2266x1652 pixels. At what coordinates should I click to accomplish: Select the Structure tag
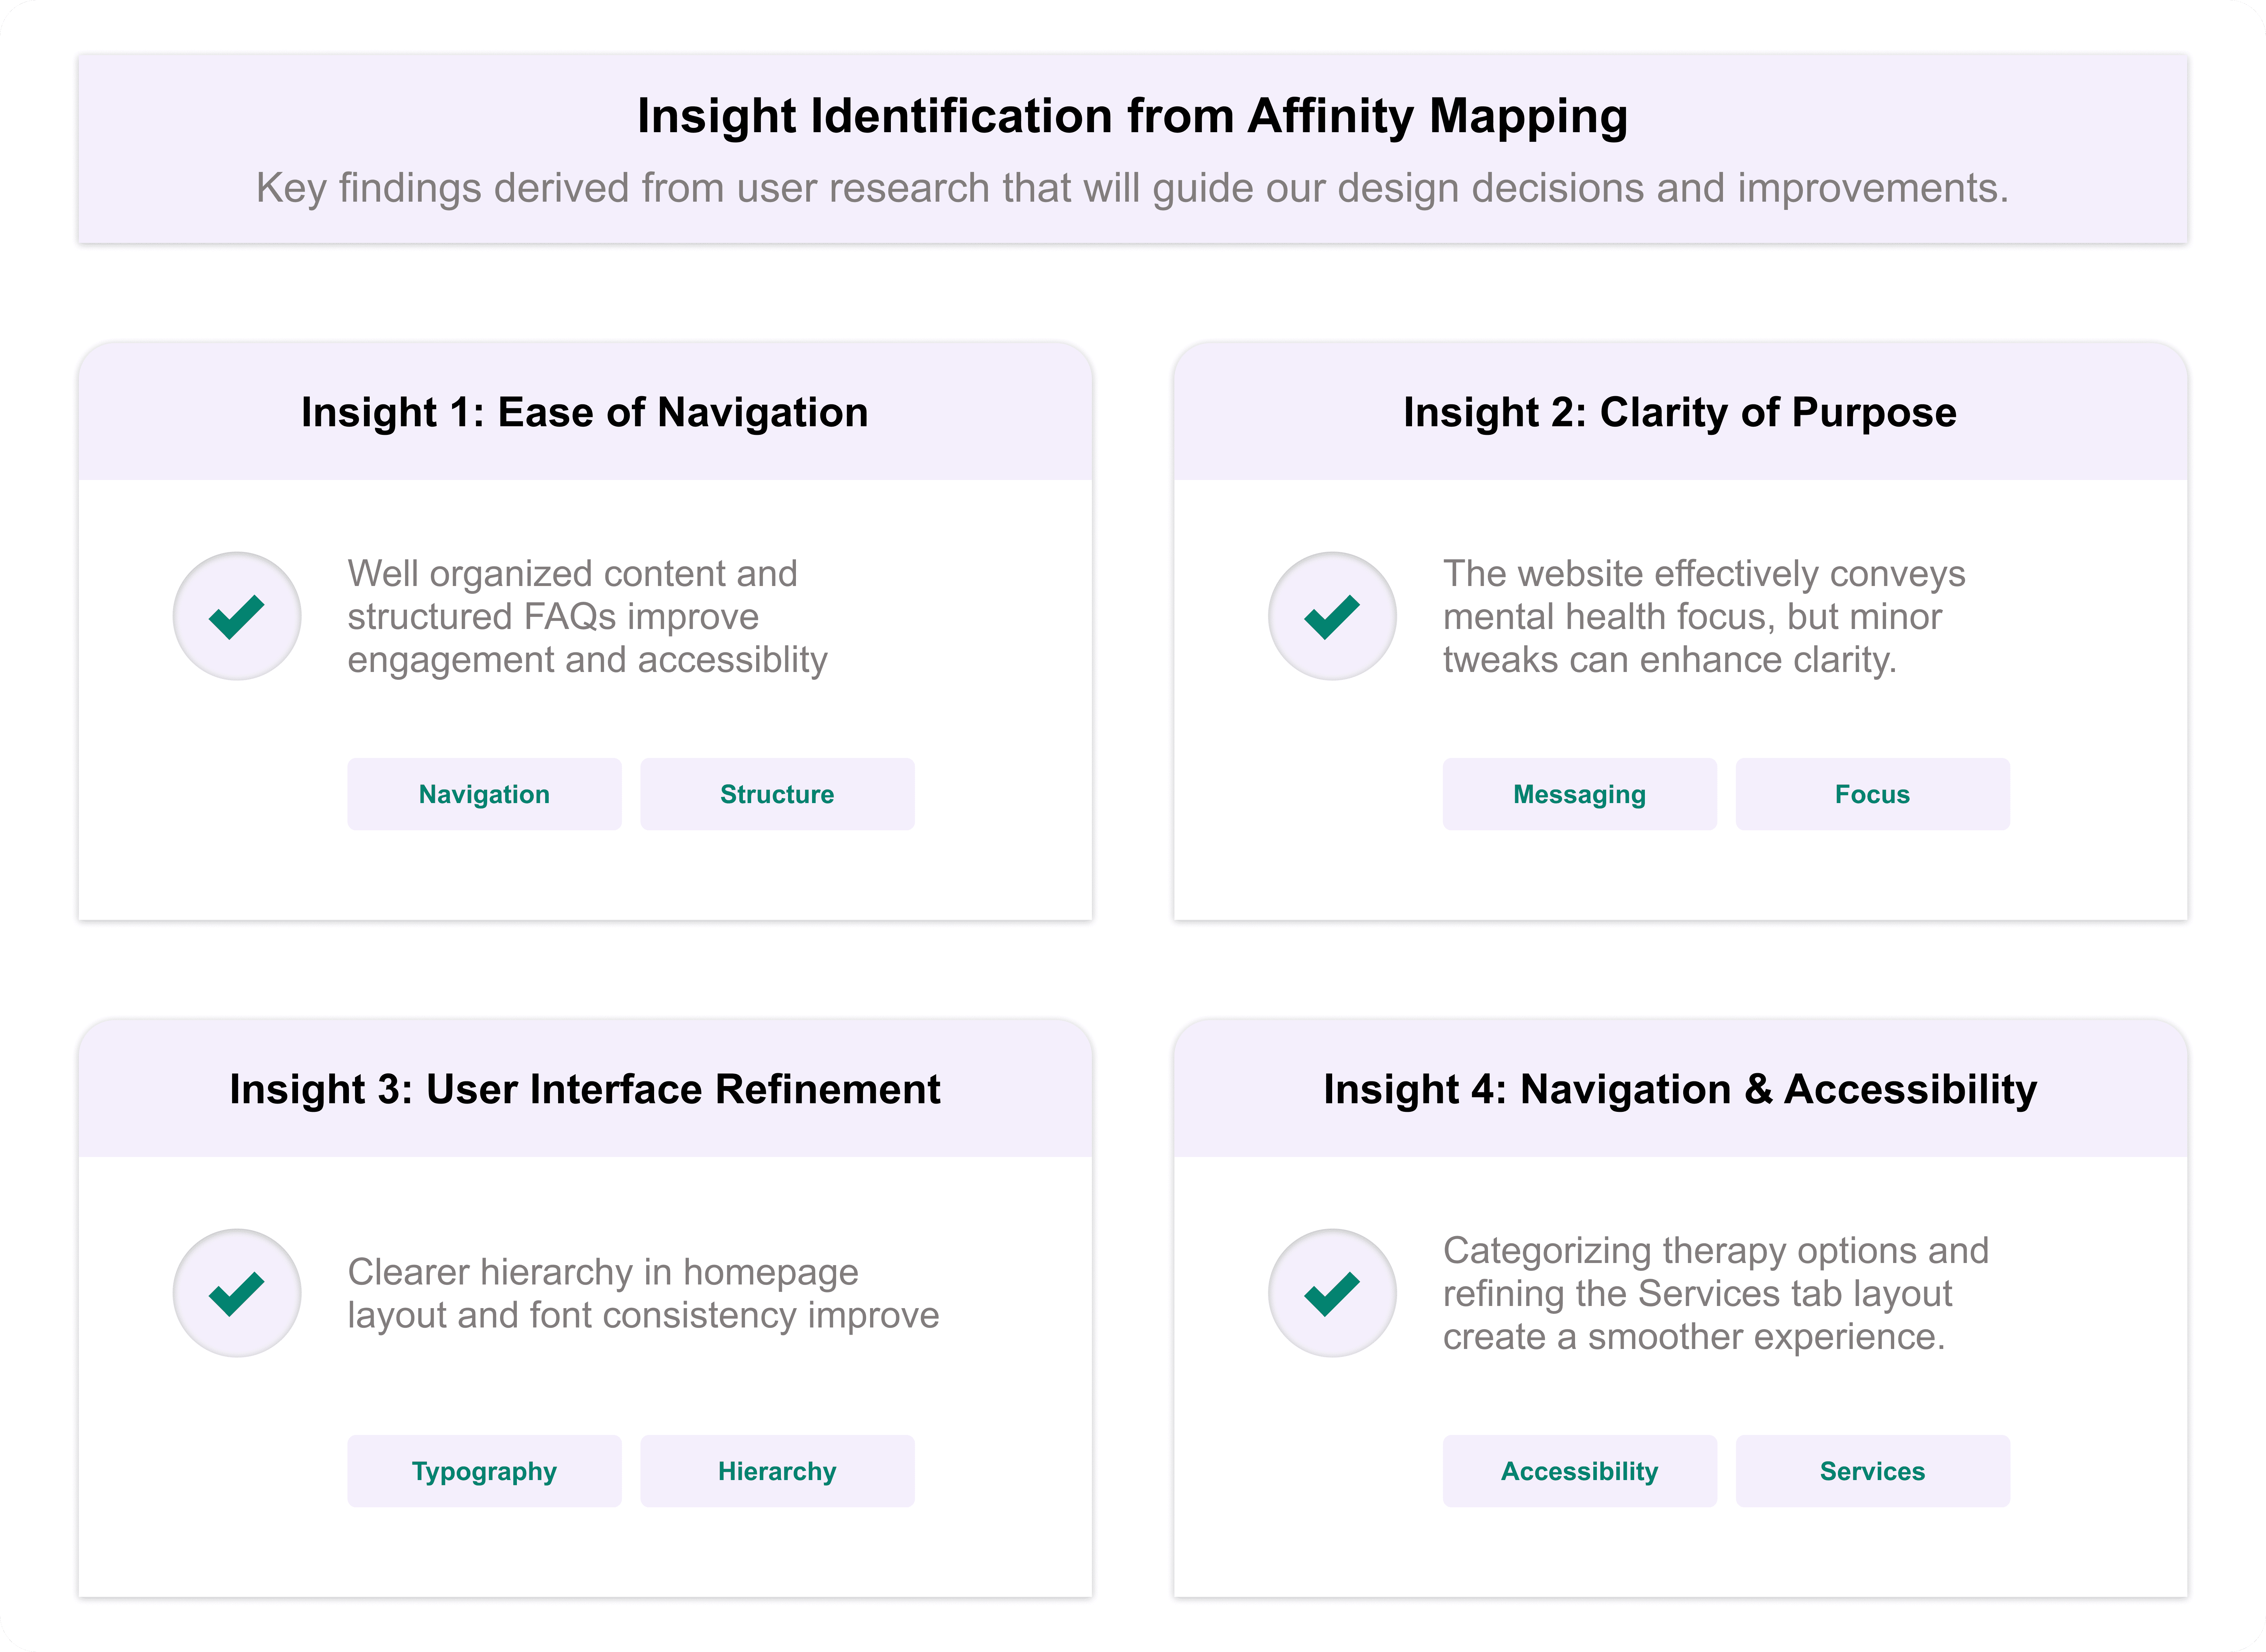[x=777, y=794]
